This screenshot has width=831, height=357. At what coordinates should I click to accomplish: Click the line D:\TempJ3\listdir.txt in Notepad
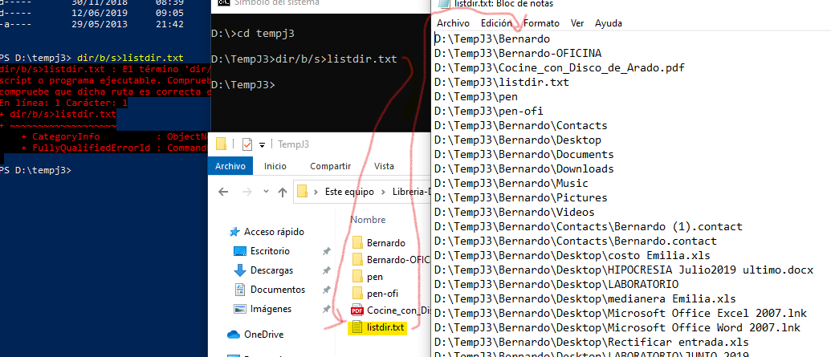(x=501, y=82)
